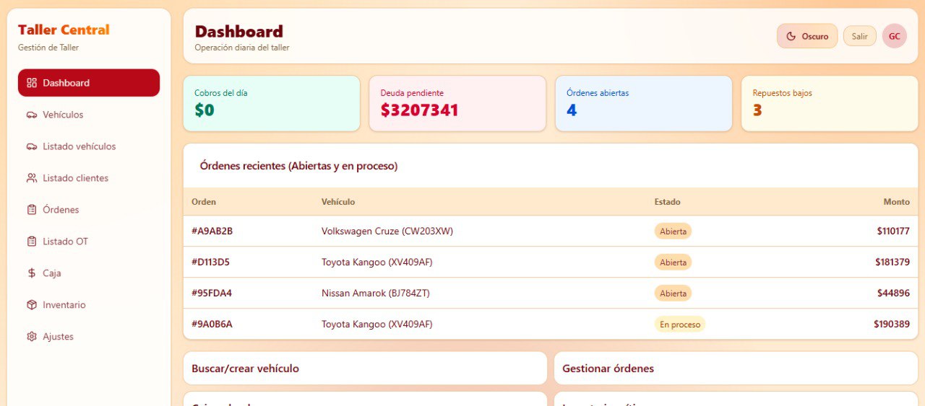Open order #A9AB2B in the table
925x406 pixels.
tap(212, 231)
